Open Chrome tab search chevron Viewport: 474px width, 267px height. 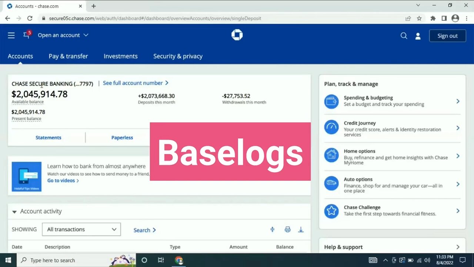[418, 6]
